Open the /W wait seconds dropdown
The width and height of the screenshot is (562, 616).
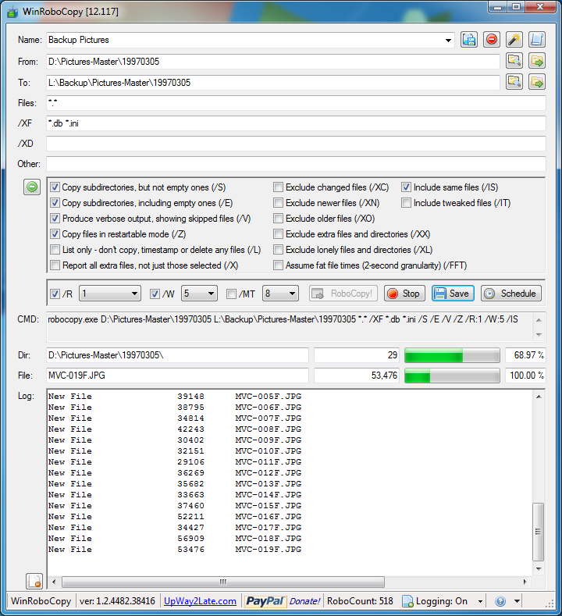(x=211, y=294)
